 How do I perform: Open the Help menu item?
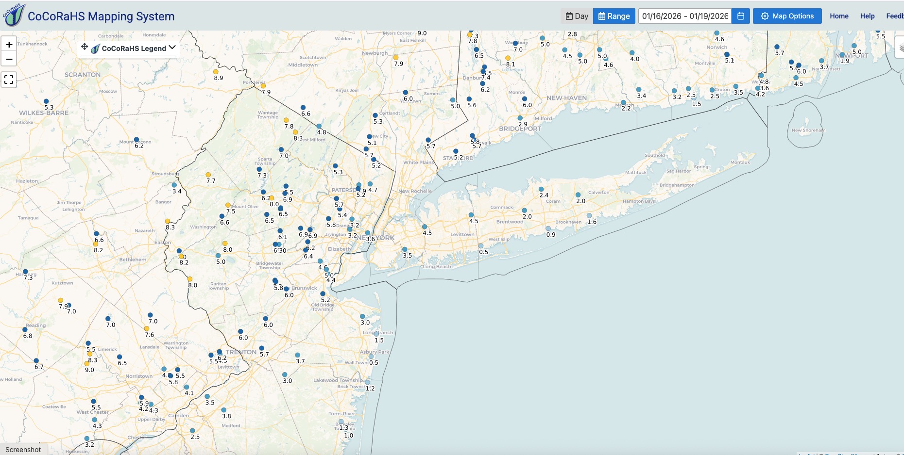pos(867,16)
